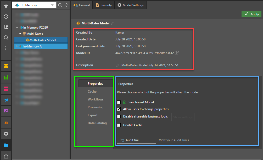
Task: Open the three-dot more options menu
Action: [6, 48]
